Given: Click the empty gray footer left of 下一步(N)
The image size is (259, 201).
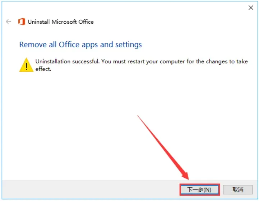Looking at the screenshot, I should tap(90, 189).
